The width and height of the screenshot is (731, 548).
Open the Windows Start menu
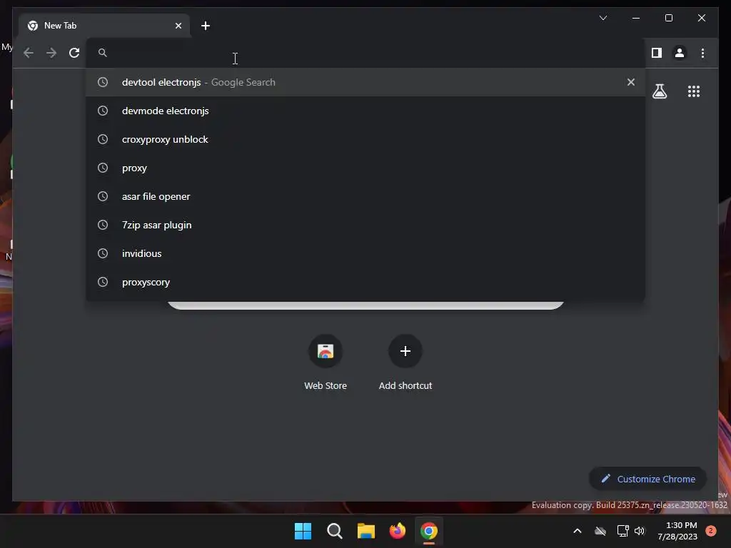303,531
